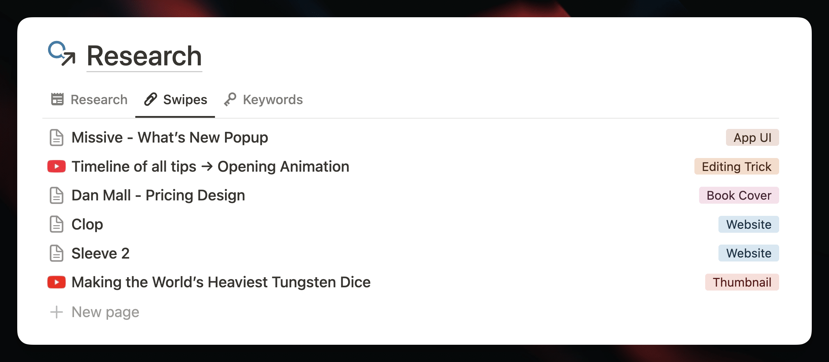
Task: Click the Research page search-arrow icon
Action: [62, 54]
